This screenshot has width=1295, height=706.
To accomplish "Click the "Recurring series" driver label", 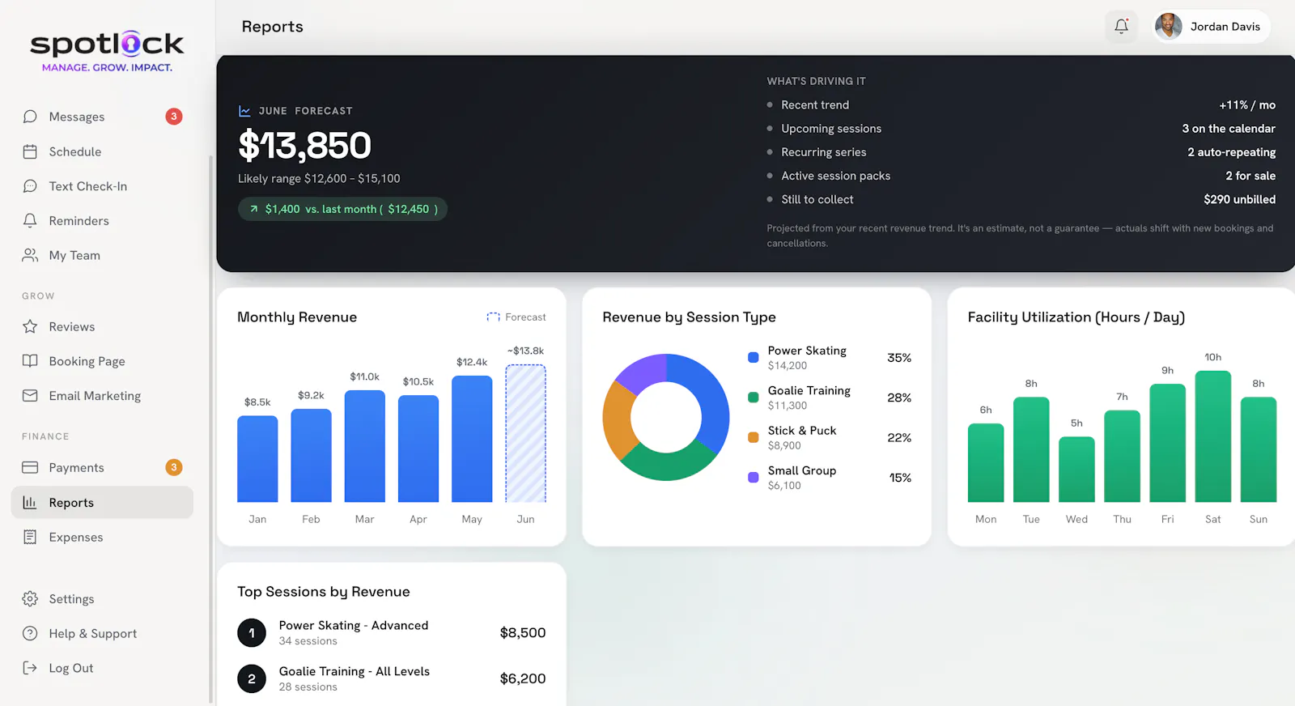I will pyautogui.click(x=824, y=152).
